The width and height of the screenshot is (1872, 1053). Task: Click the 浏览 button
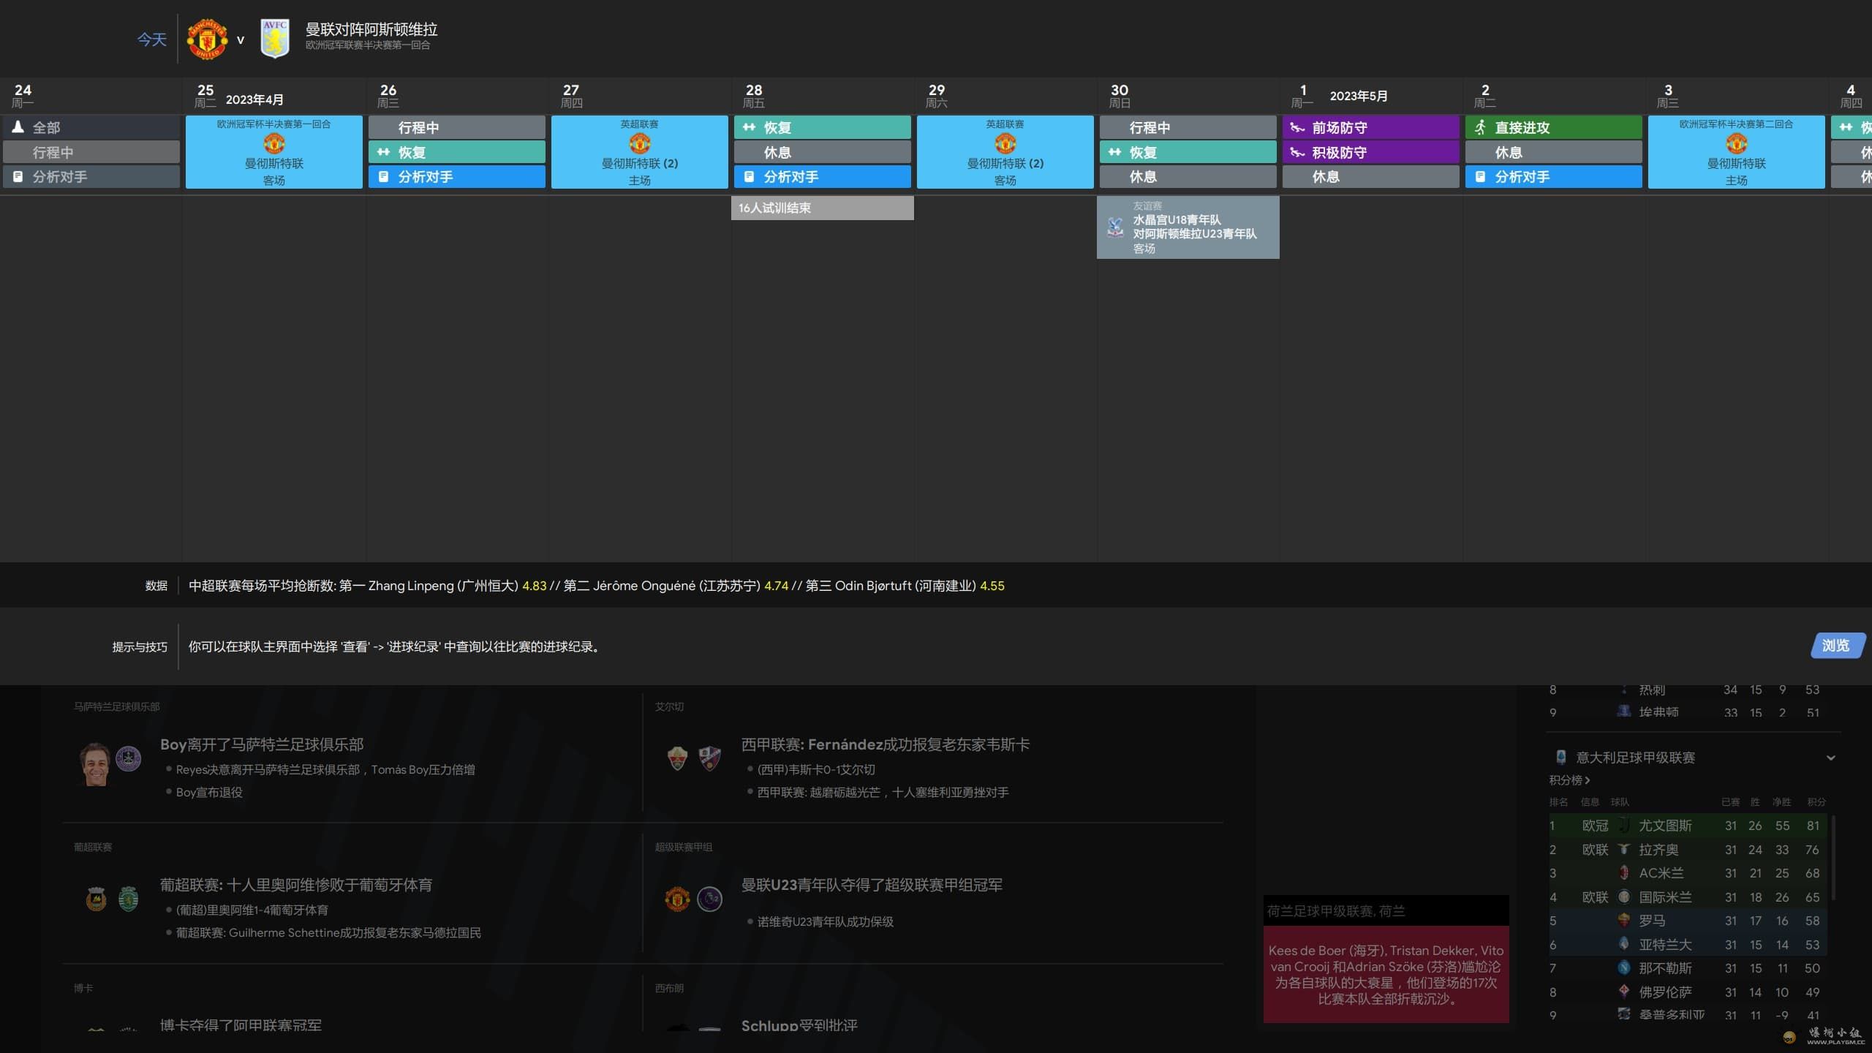click(1836, 646)
